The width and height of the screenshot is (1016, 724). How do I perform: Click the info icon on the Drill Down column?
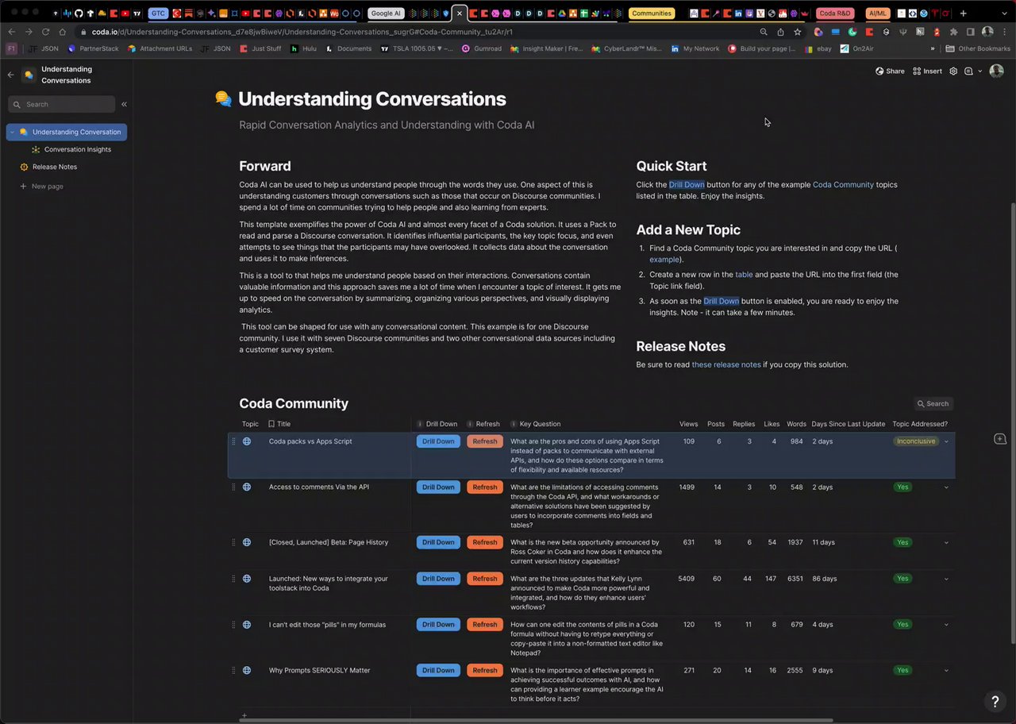420,424
